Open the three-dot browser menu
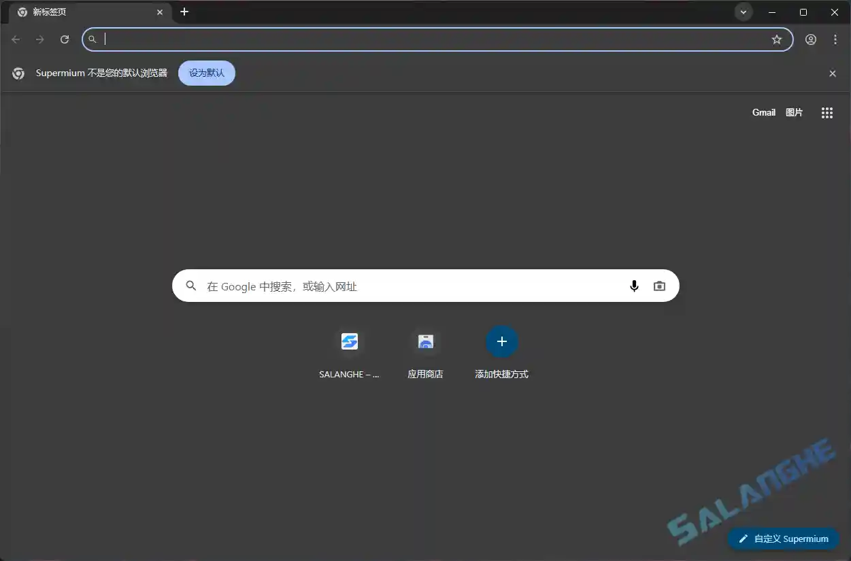 tap(835, 39)
